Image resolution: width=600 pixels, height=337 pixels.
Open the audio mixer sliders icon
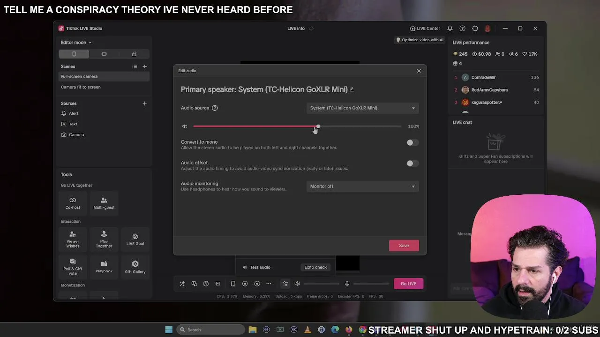click(285, 284)
